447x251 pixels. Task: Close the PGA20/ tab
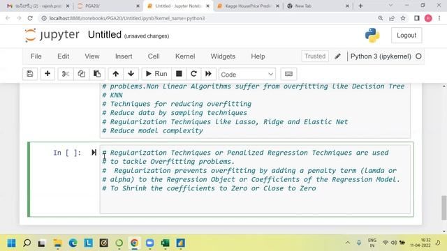(138, 6)
